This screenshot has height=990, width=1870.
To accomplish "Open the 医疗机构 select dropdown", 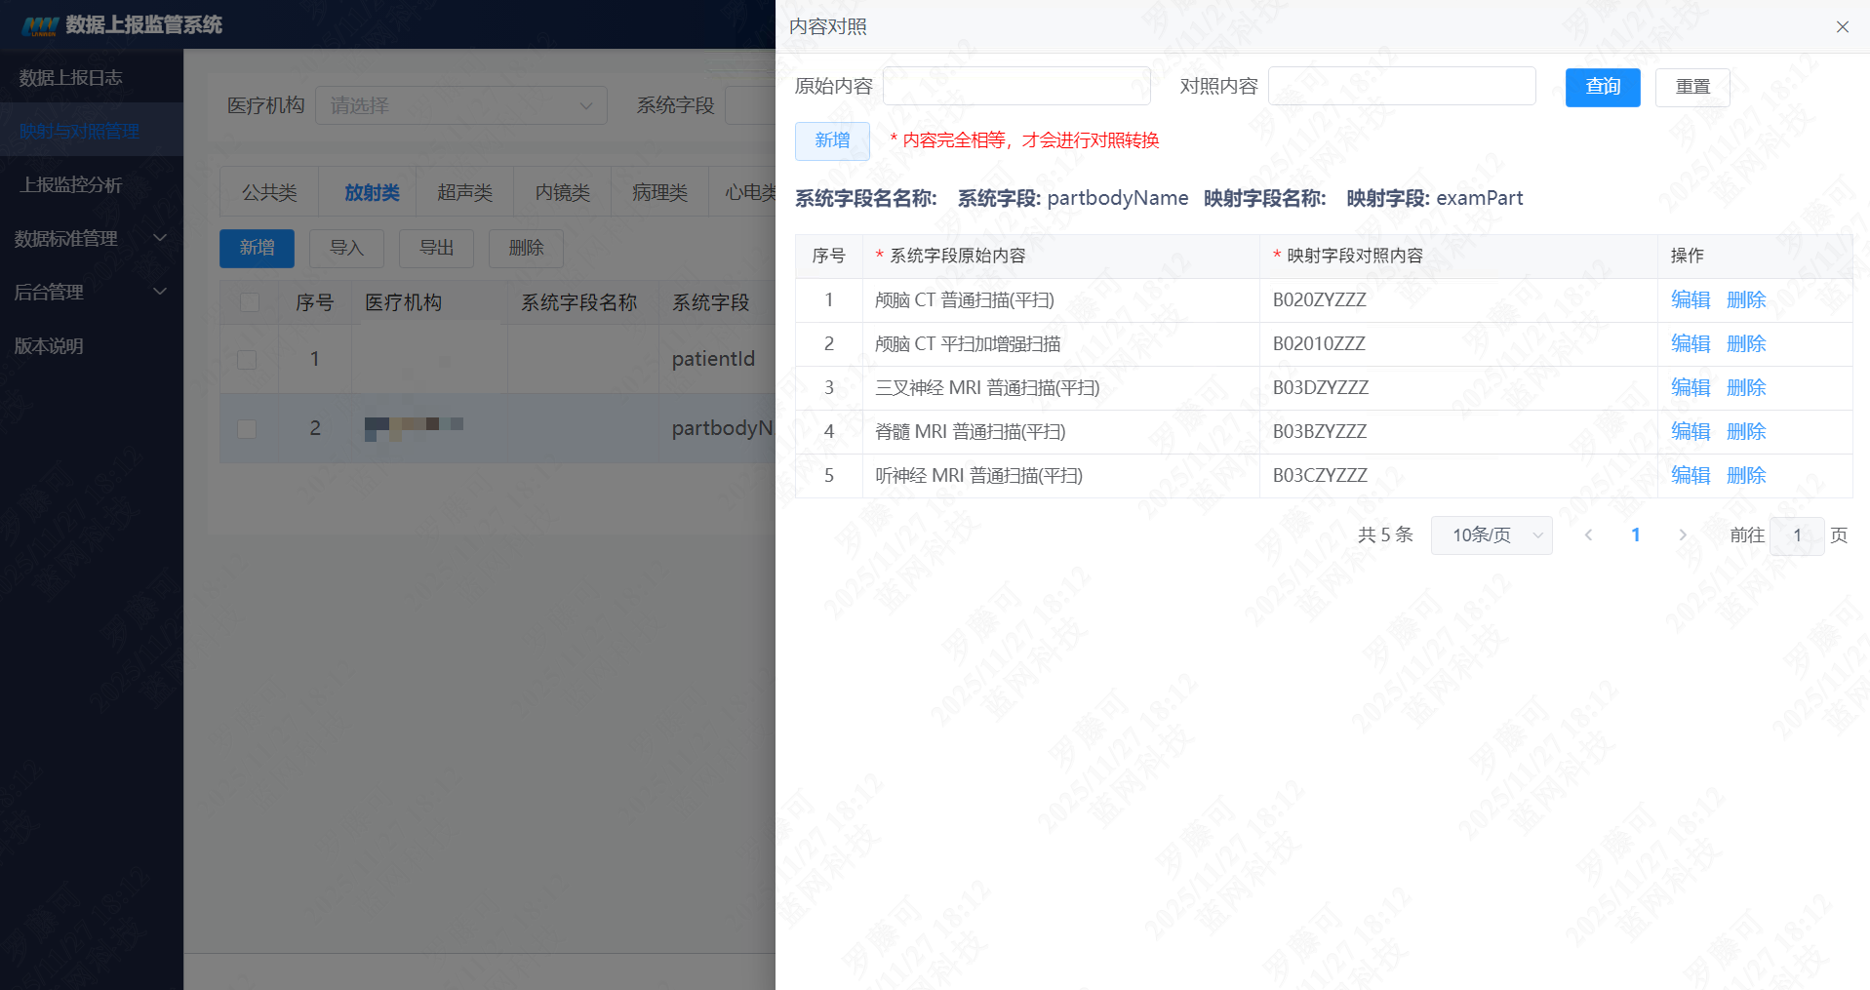I will pyautogui.click(x=460, y=105).
